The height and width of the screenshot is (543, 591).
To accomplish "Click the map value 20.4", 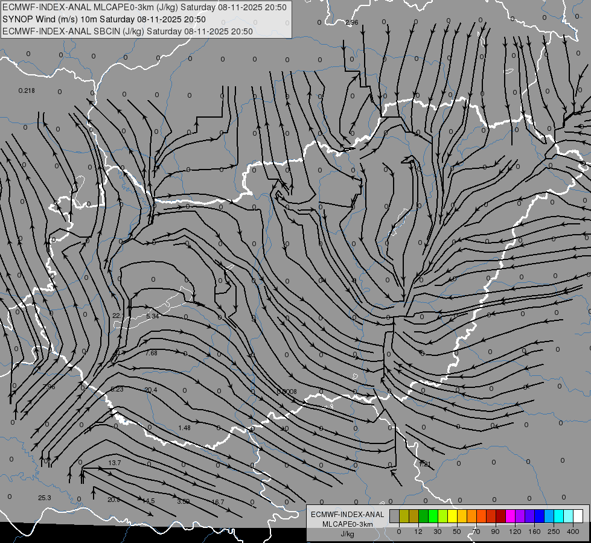I will point(151,390).
